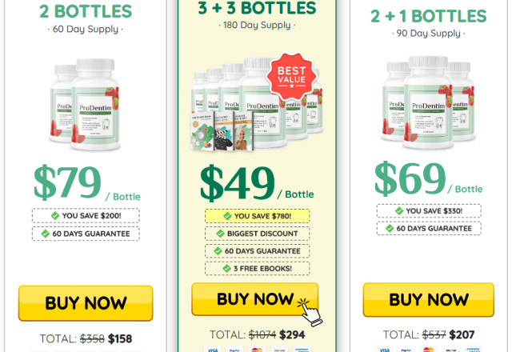Image resolution: width=512 pixels, height=352 pixels.
Task: Click the green check beside You Save $780
Action: tap(227, 216)
